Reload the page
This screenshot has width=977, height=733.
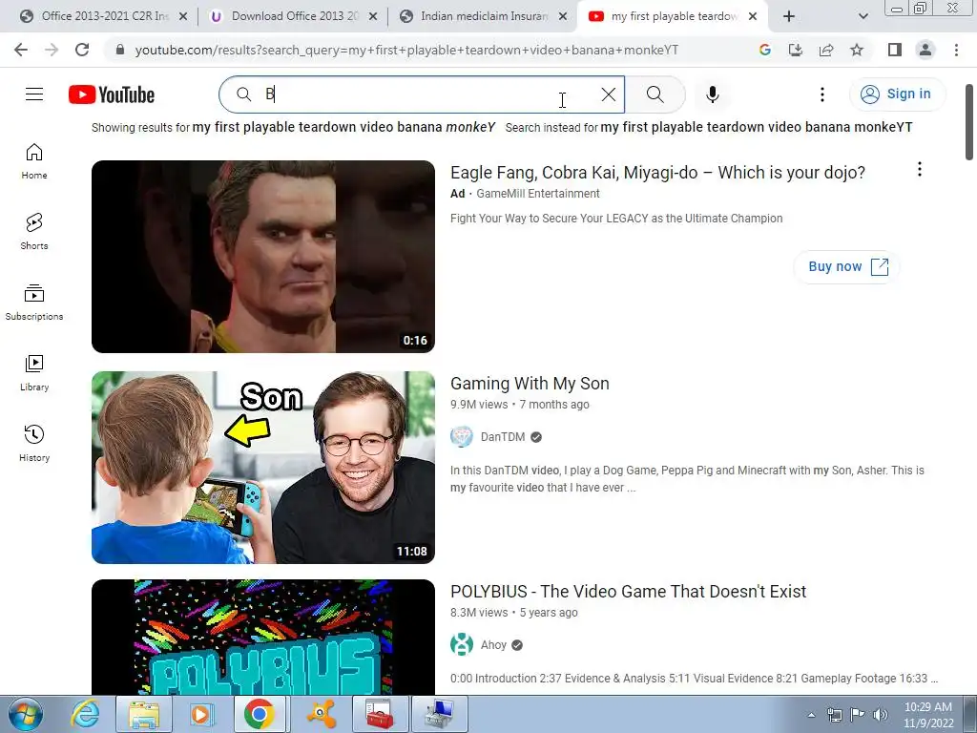82,50
